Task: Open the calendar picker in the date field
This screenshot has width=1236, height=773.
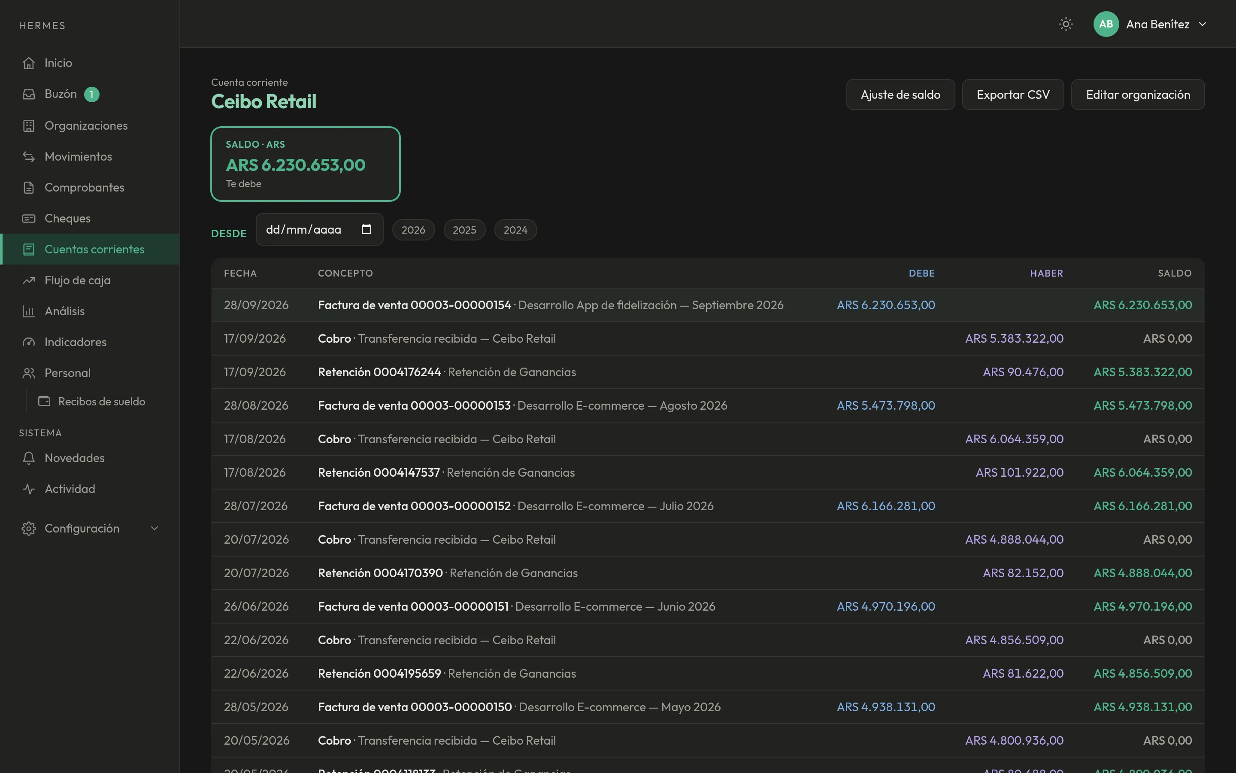Action: click(366, 229)
